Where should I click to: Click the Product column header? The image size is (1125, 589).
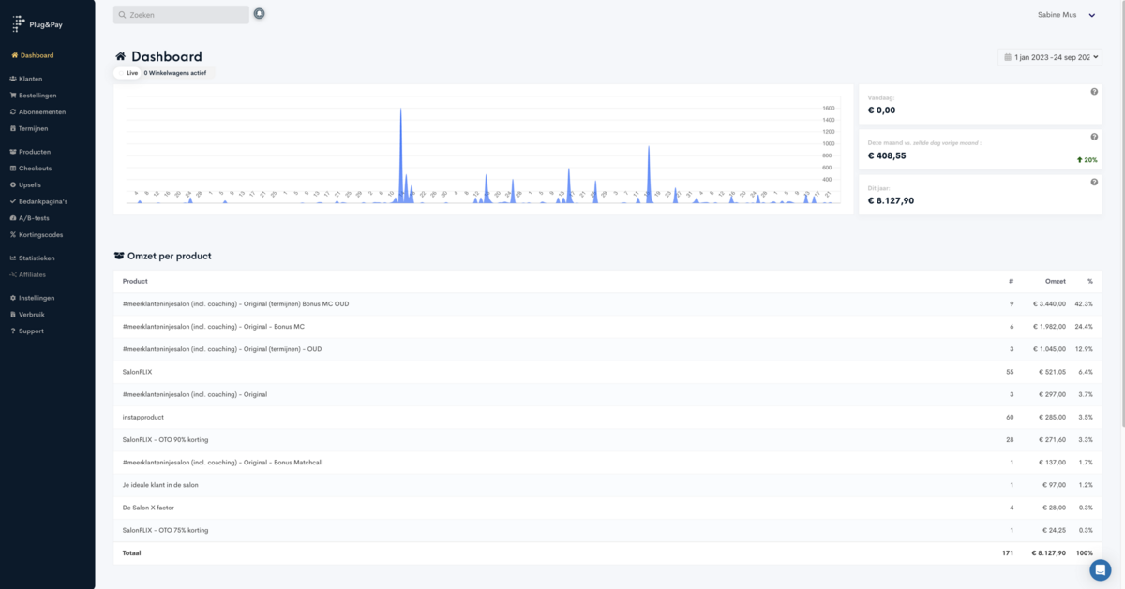135,281
